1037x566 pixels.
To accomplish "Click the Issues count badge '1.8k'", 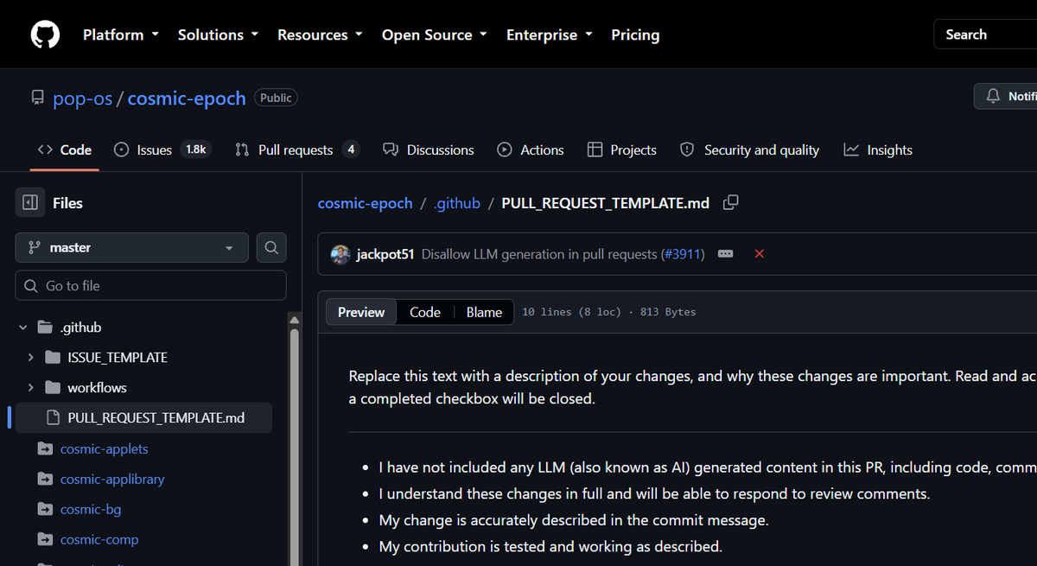I will [x=195, y=149].
